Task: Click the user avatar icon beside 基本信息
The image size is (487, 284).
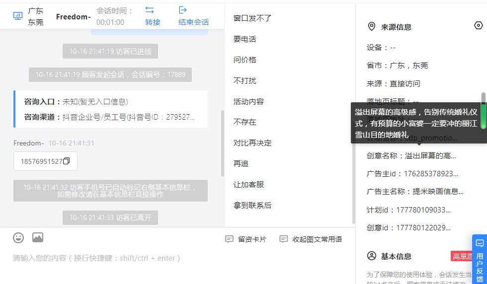Action: point(372,256)
